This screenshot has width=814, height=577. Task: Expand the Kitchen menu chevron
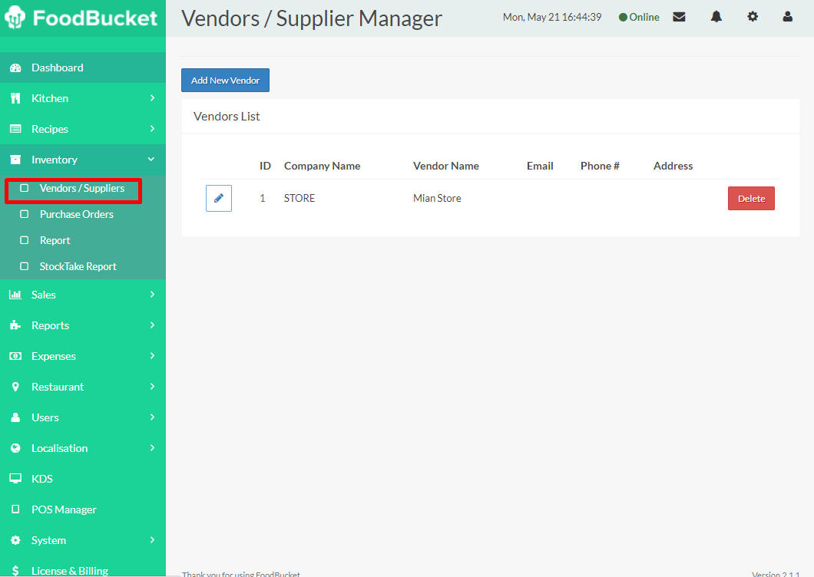(152, 98)
